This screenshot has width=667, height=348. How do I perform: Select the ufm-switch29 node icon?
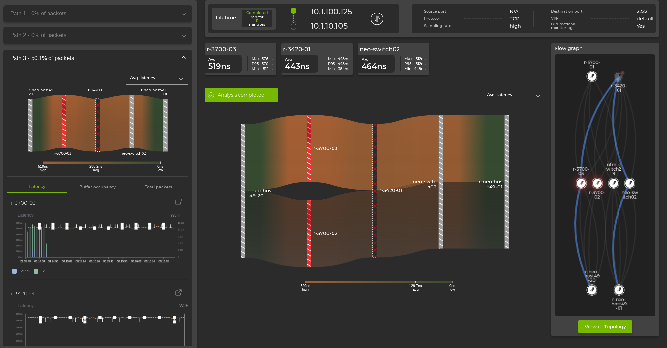[x=614, y=183]
